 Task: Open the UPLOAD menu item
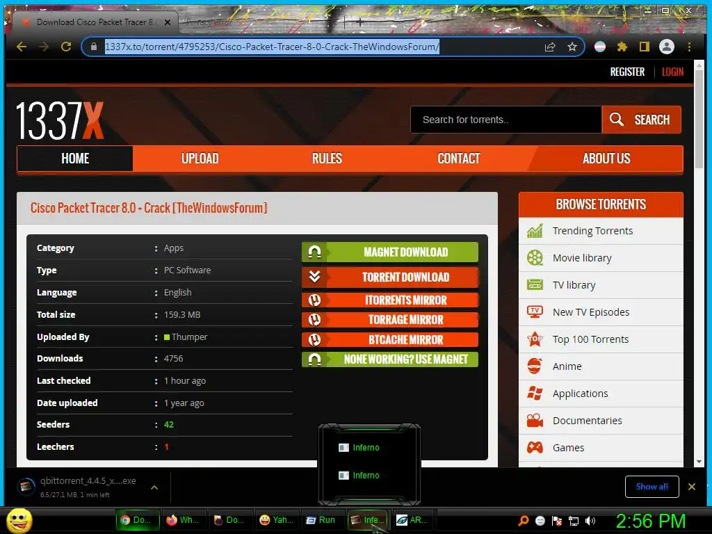tap(200, 159)
